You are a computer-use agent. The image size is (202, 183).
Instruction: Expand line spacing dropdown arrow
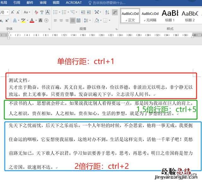(90, 20)
